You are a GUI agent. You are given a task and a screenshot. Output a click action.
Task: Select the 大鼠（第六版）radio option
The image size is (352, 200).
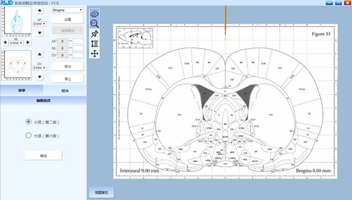[x=29, y=135]
